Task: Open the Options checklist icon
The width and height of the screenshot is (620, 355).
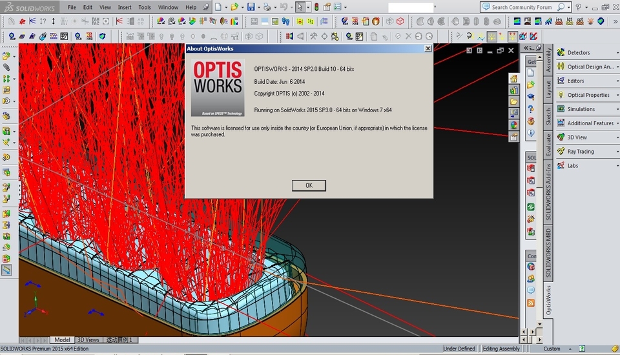Action: coord(337,7)
